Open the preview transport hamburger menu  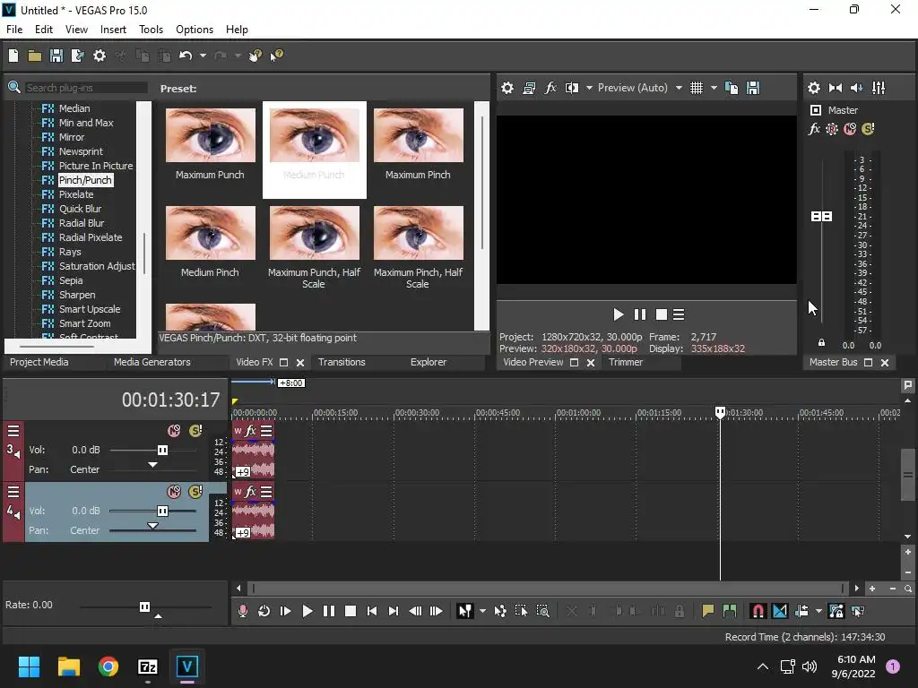(x=679, y=314)
